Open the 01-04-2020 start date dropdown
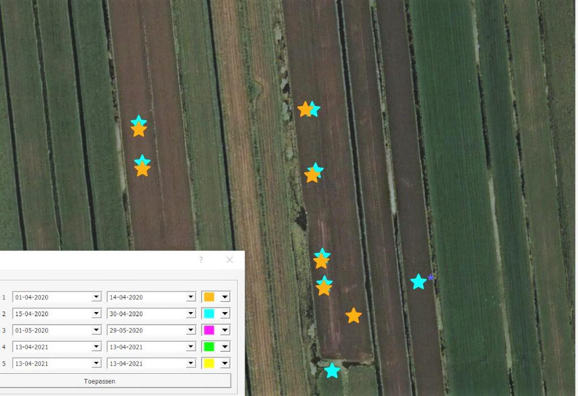 point(96,297)
